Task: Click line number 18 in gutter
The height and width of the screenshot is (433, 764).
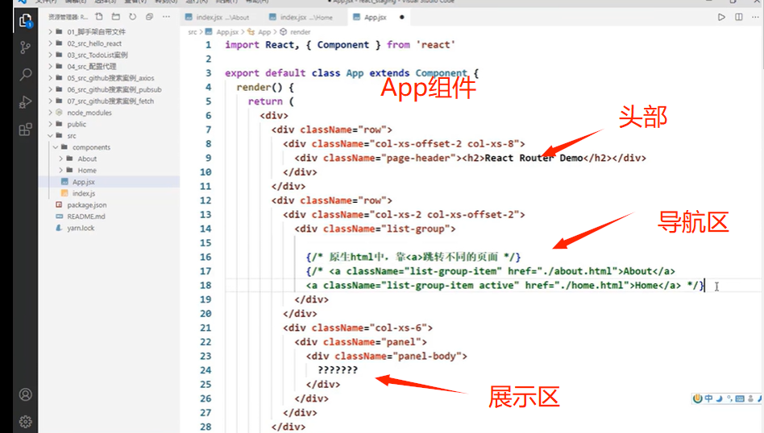Action: [x=206, y=285]
